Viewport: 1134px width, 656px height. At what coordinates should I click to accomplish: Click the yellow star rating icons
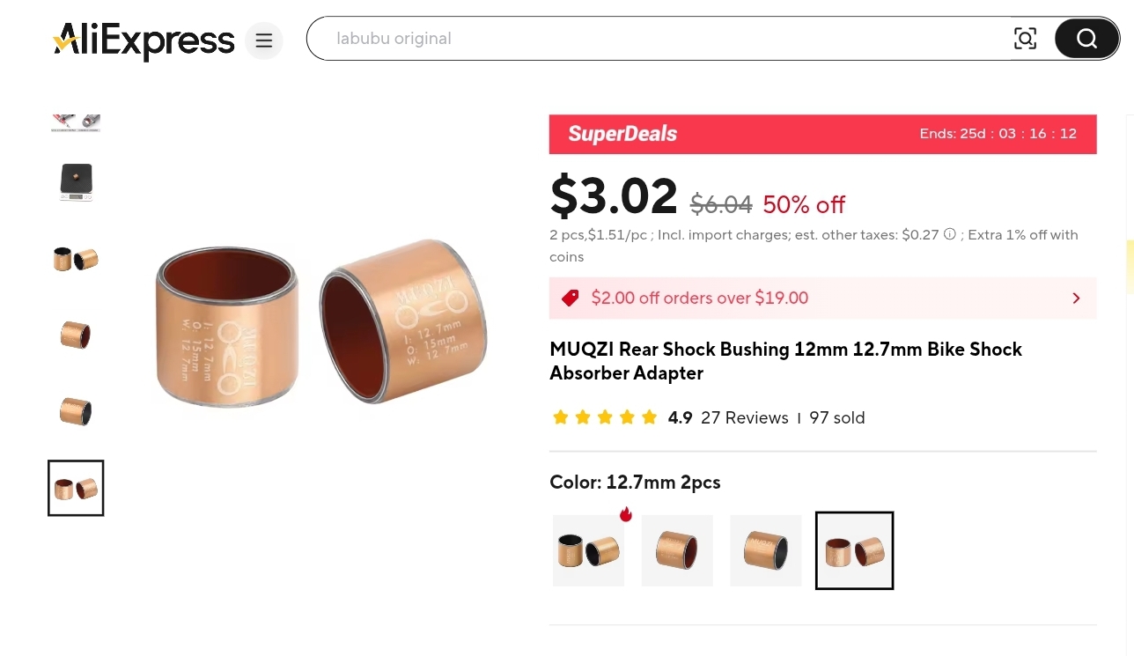pyautogui.click(x=604, y=417)
